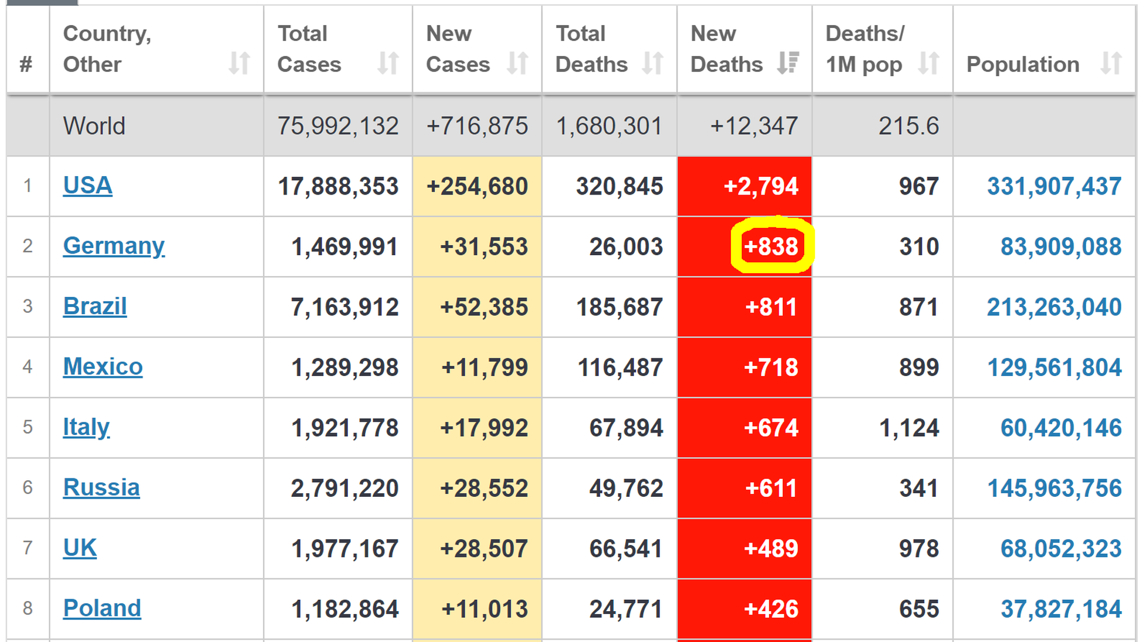Go to Mexico country details
The width and height of the screenshot is (1142, 642).
[102, 367]
